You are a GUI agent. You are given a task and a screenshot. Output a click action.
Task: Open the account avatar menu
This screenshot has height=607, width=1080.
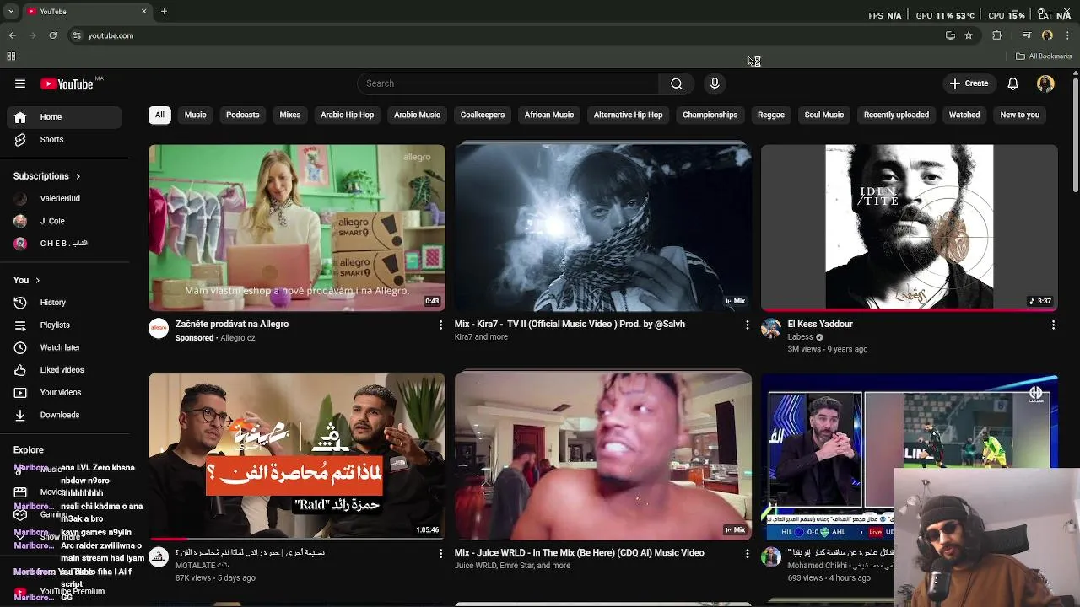click(x=1045, y=83)
